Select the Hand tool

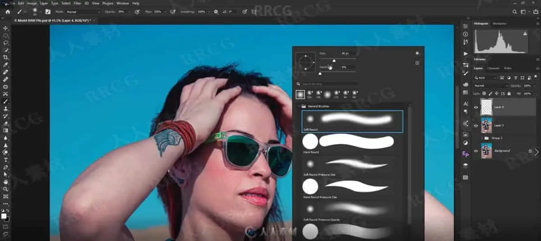click(x=6, y=182)
